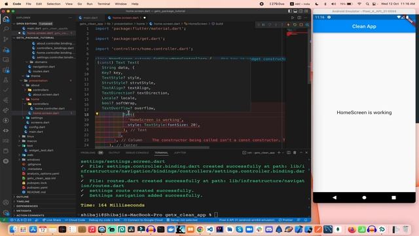Add a new terminal with plus icon
Image resolution: width=419 pixels, height=236 pixels.
click(279, 153)
